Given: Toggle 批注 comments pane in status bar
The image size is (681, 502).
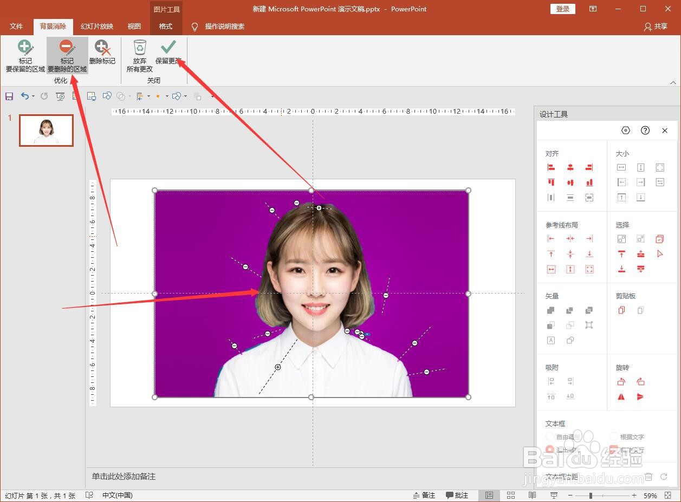Looking at the screenshot, I should (457, 495).
